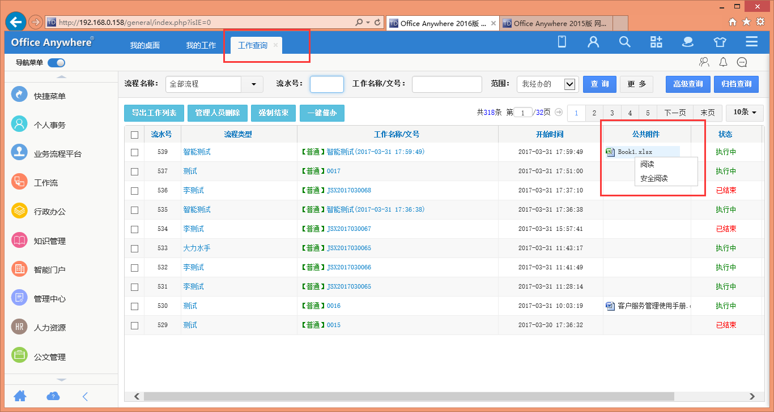Click the 流水号 input field
Image resolution: width=774 pixels, height=412 pixels.
[327, 84]
